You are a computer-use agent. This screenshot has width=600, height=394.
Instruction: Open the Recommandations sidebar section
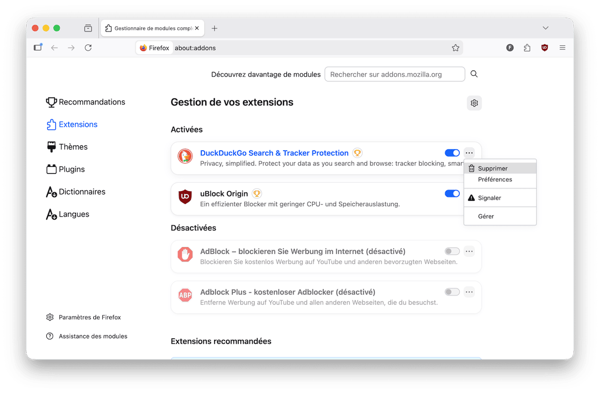point(85,102)
